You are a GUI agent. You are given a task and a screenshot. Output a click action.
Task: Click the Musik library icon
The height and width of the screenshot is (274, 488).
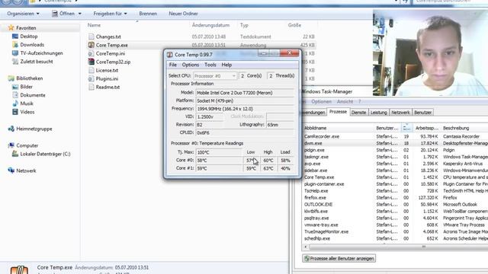[15, 104]
